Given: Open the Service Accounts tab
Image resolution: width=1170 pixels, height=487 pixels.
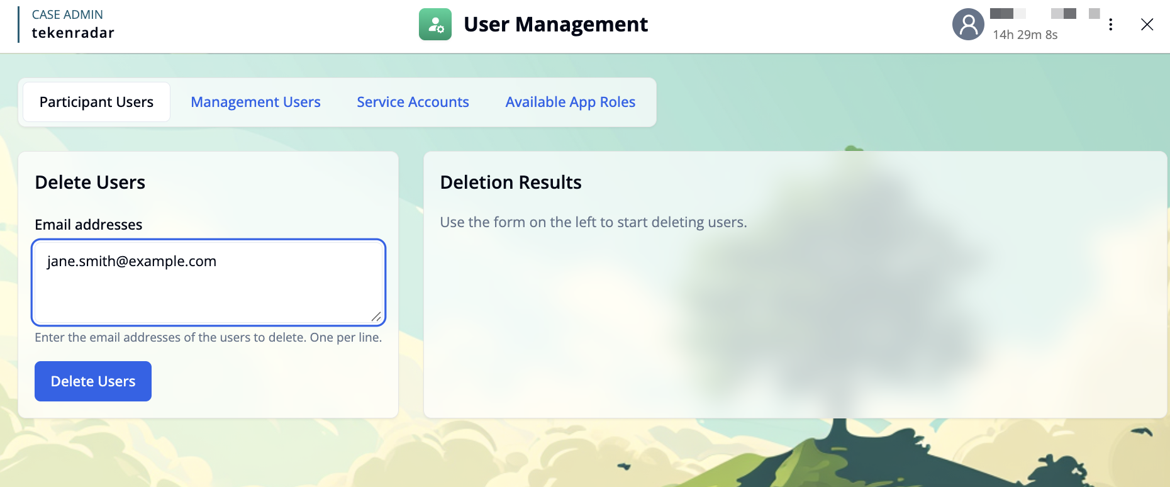Looking at the screenshot, I should pos(413,102).
